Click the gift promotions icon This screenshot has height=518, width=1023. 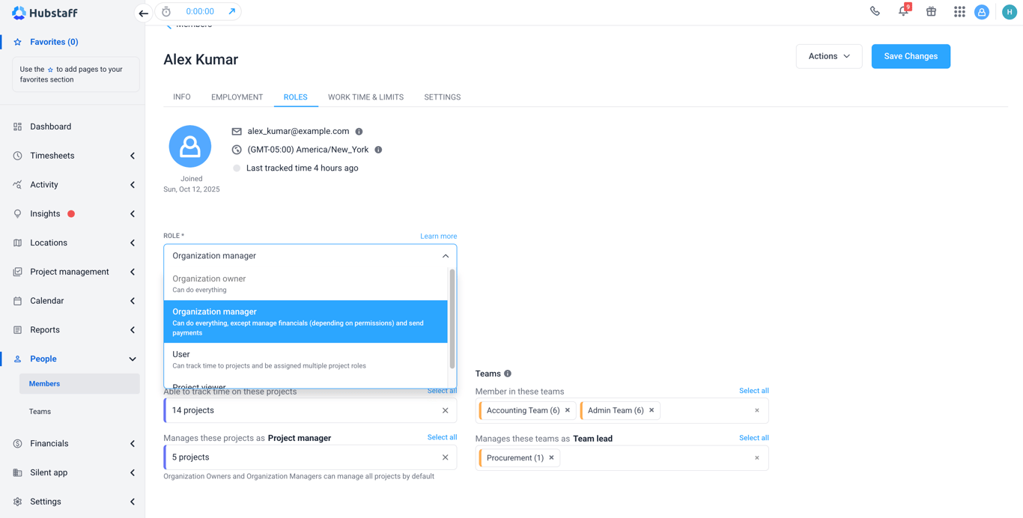[x=931, y=11]
